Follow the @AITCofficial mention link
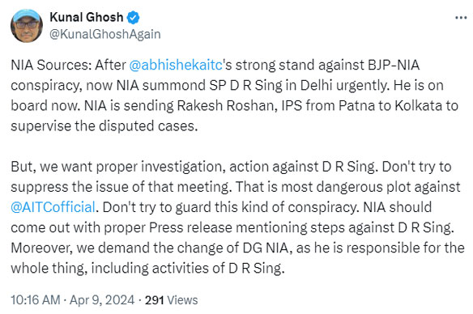 (x=53, y=207)
